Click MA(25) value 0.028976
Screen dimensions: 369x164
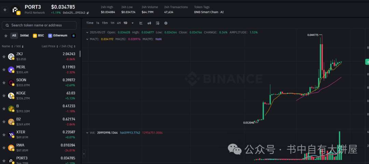pyautogui.click(x=134, y=39)
